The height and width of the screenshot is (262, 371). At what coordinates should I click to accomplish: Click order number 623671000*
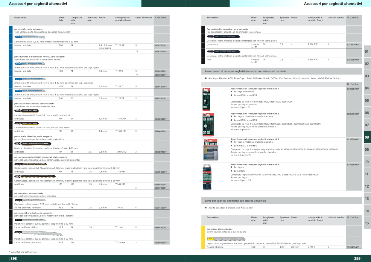click(160, 188)
